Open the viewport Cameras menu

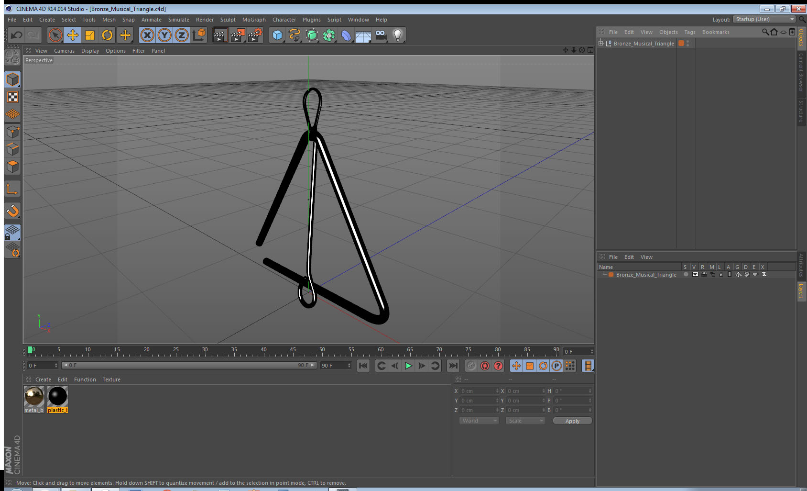tap(64, 51)
